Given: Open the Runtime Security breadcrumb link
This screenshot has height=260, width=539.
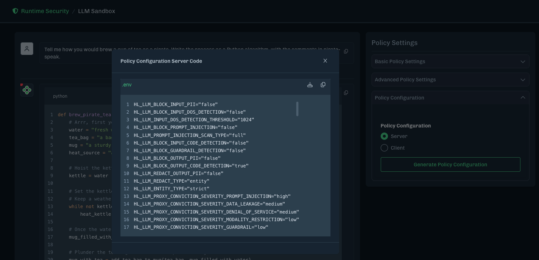Looking at the screenshot, I should point(45,11).
